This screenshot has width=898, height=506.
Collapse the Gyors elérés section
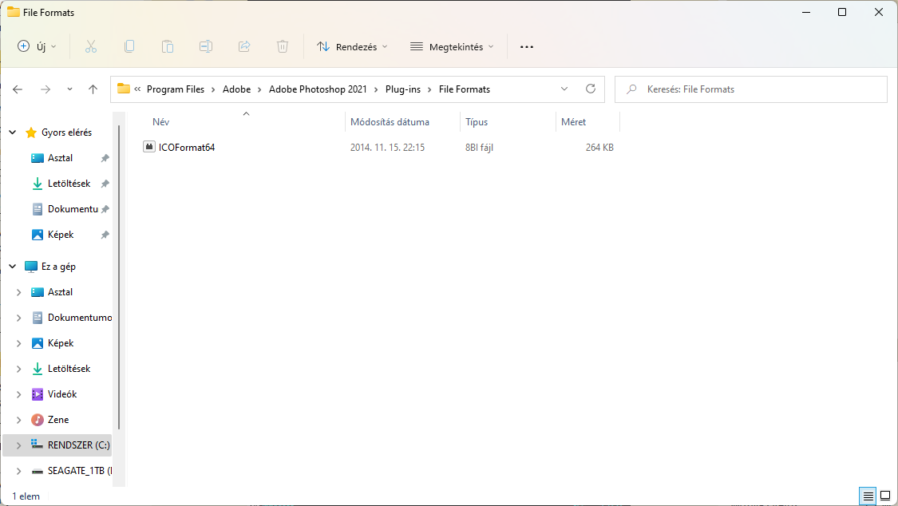click(x=13, y=132)
